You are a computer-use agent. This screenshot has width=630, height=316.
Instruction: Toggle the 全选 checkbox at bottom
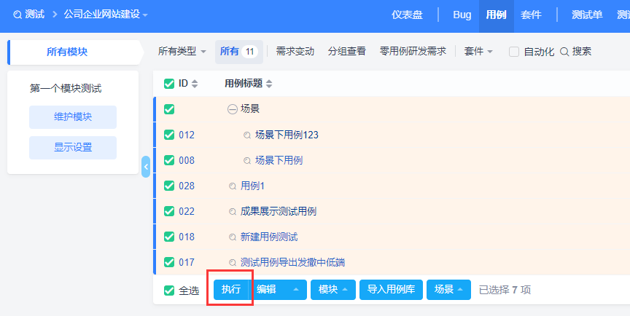coord(169,291)
